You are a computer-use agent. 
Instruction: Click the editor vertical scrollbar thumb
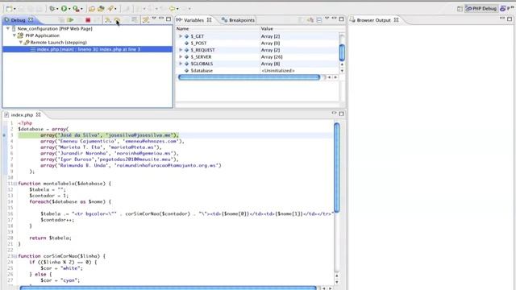pos(337,168)
